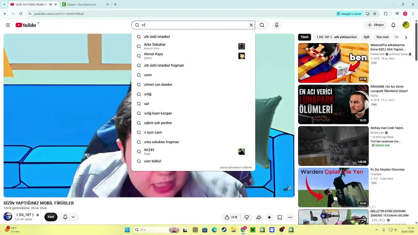
Task: Open the YouTube guide hamburger menu
Action: [8, 25]
